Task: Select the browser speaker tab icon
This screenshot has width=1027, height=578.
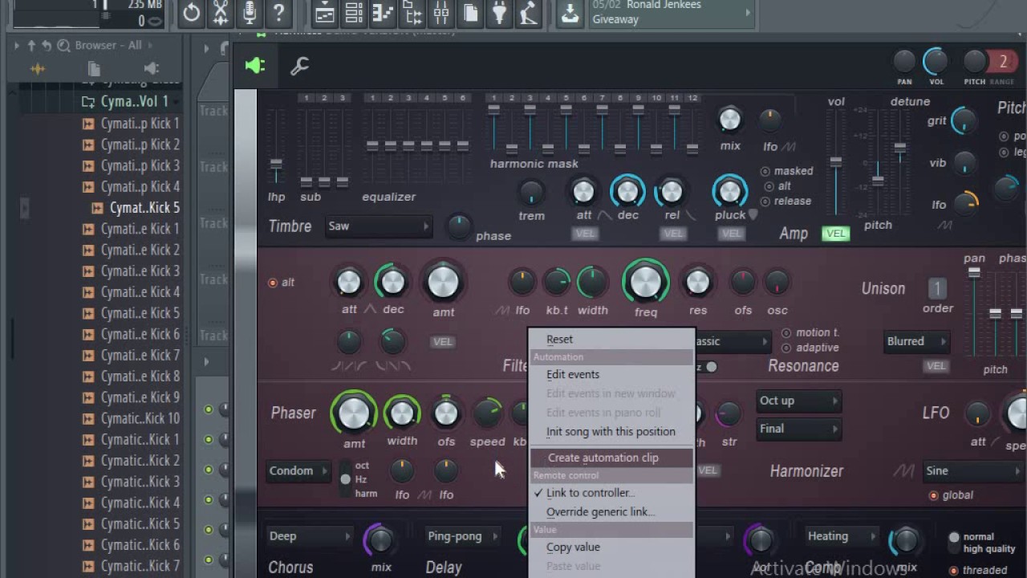Action: pos(151,69)
